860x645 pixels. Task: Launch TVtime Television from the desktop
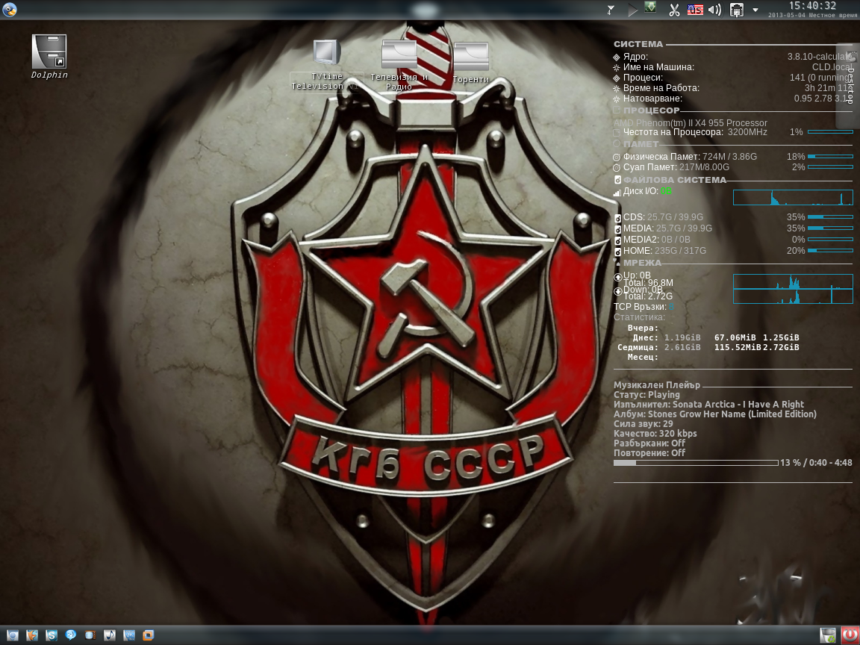(x=327, y=65)
